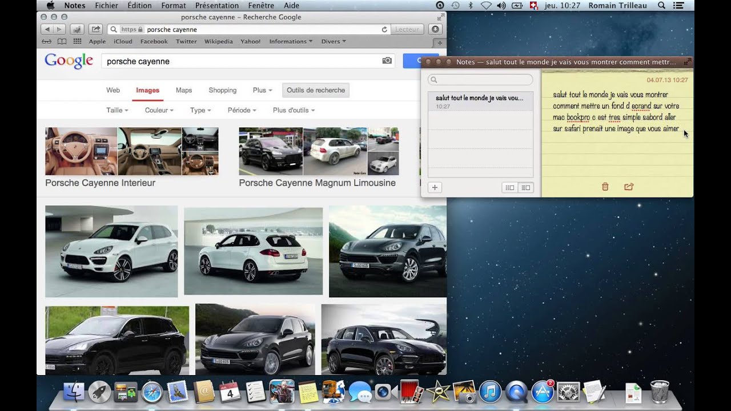The width and height of the screenshot is (731, 411).
Task: Open Porsche Cayenne Magnum Limousine link
Action: (317, 183)
